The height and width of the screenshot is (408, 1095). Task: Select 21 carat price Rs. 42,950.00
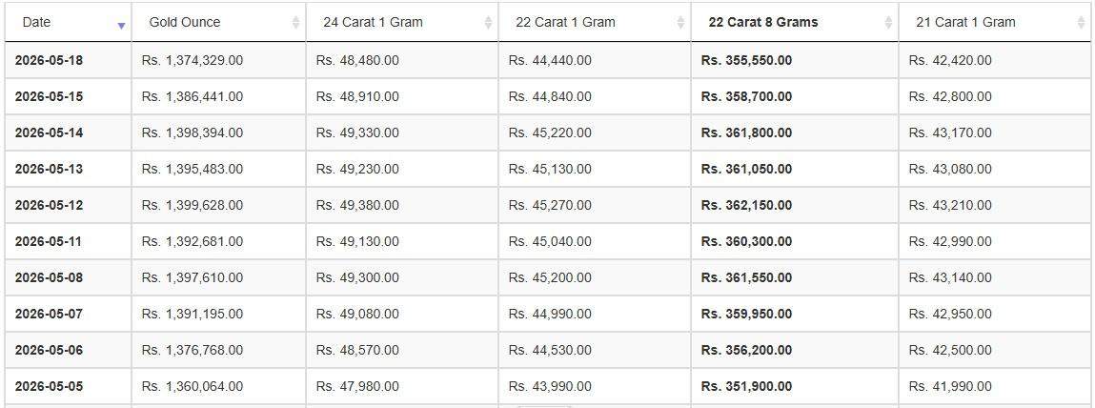950,315
